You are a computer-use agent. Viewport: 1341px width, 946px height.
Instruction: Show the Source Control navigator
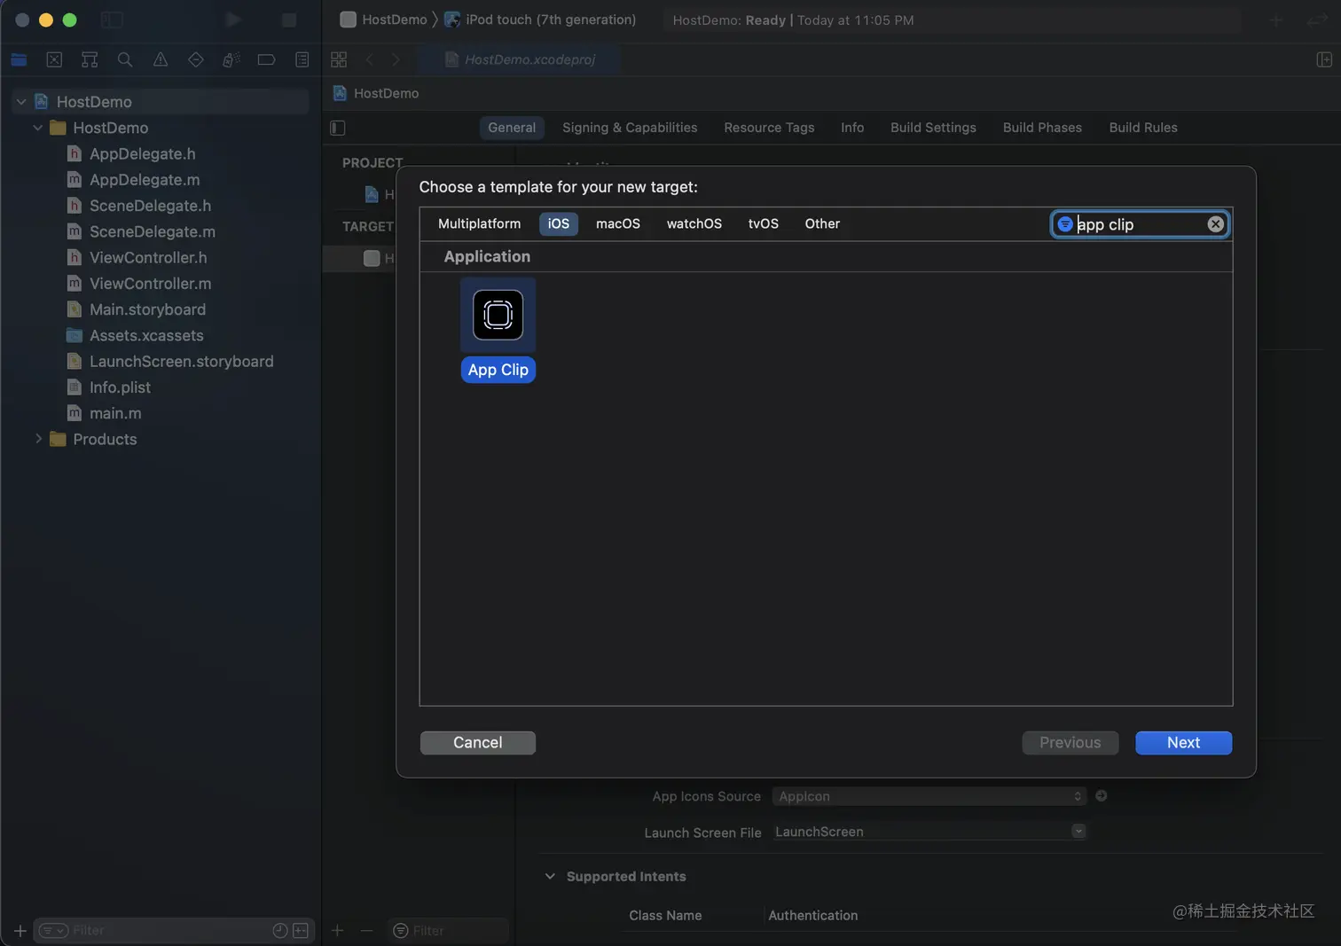coord(54,59)
